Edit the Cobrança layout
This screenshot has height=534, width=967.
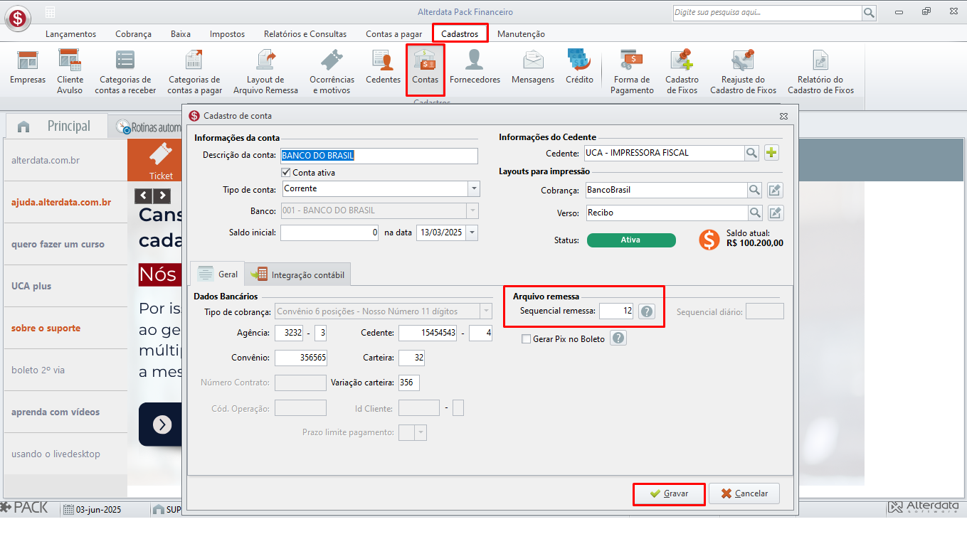coord(775,190)
